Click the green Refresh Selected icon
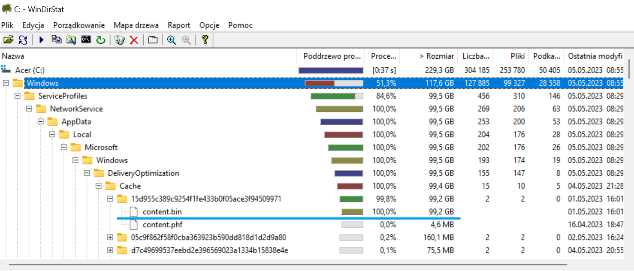The height and width of the screenshot is (271, 634). click(100, 40)
